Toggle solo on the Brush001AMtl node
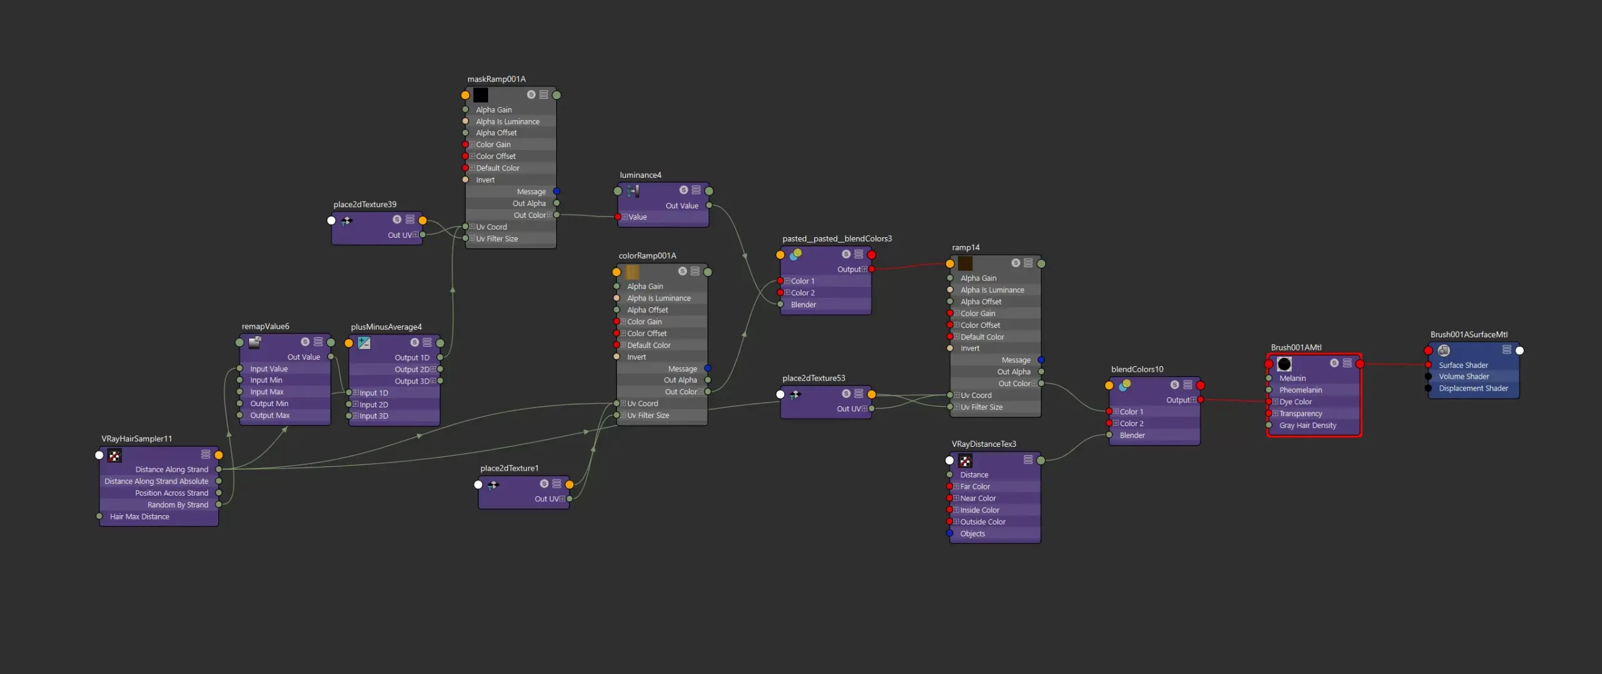Screen dimensions: 1602x674 [x=1334, y=363]
